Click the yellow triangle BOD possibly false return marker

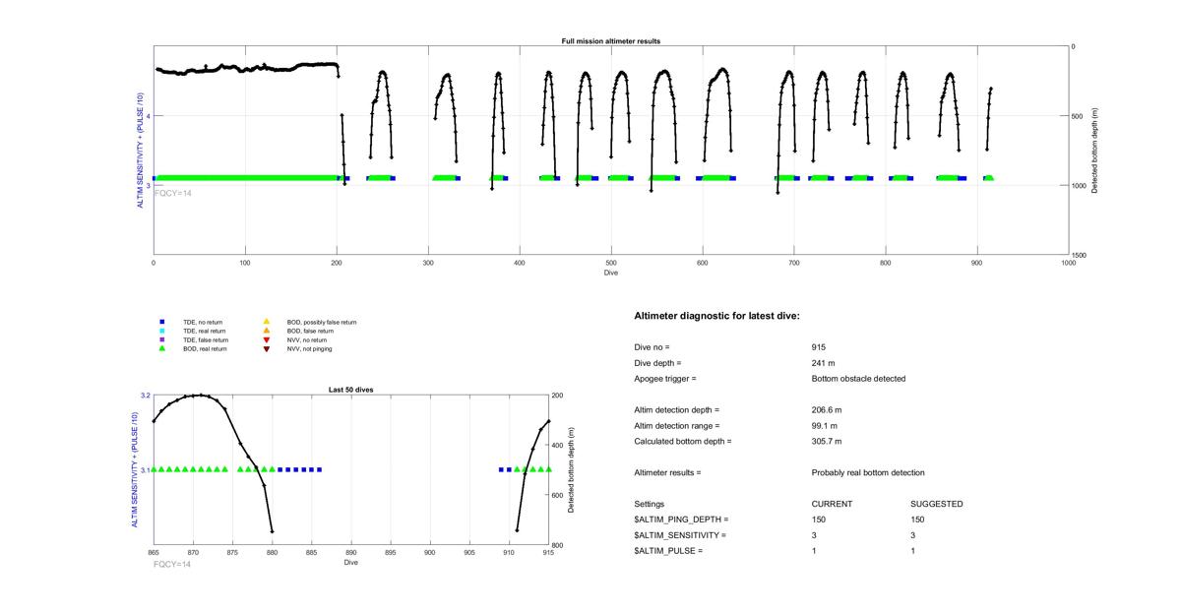(267, 322)
